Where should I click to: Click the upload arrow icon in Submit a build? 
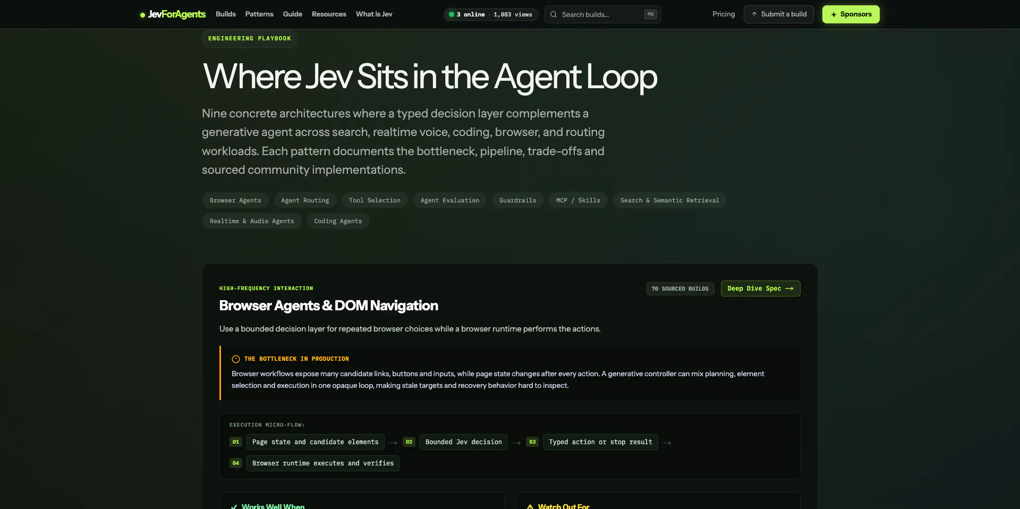754,14
